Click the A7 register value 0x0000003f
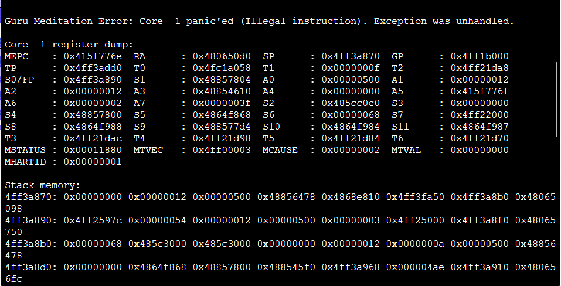 click(x=222, y=103)
